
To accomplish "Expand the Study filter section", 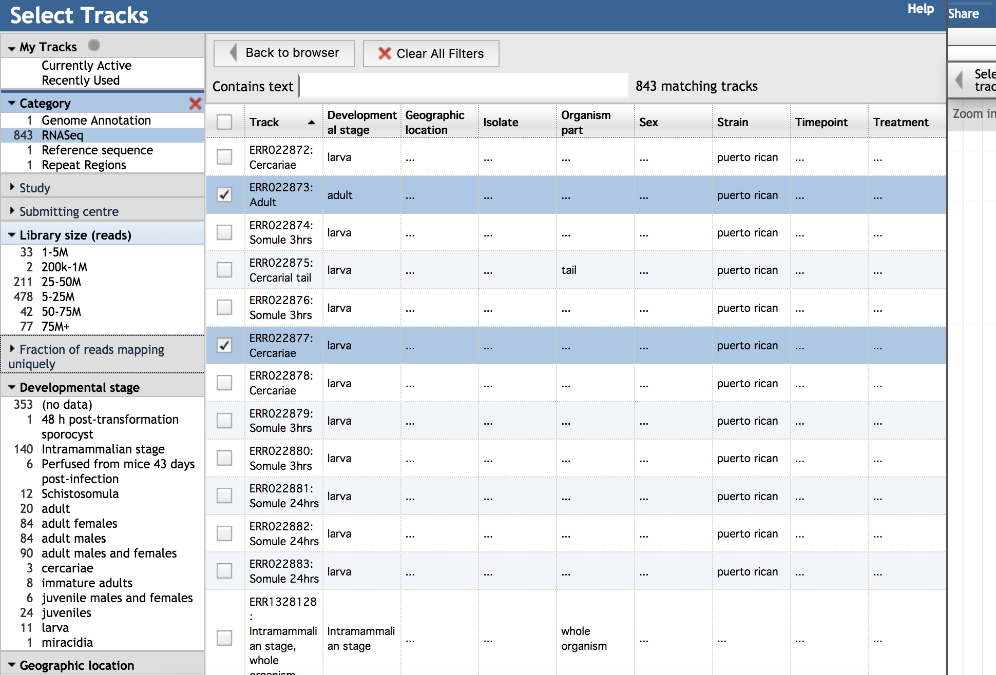I will tap(34, 188).
